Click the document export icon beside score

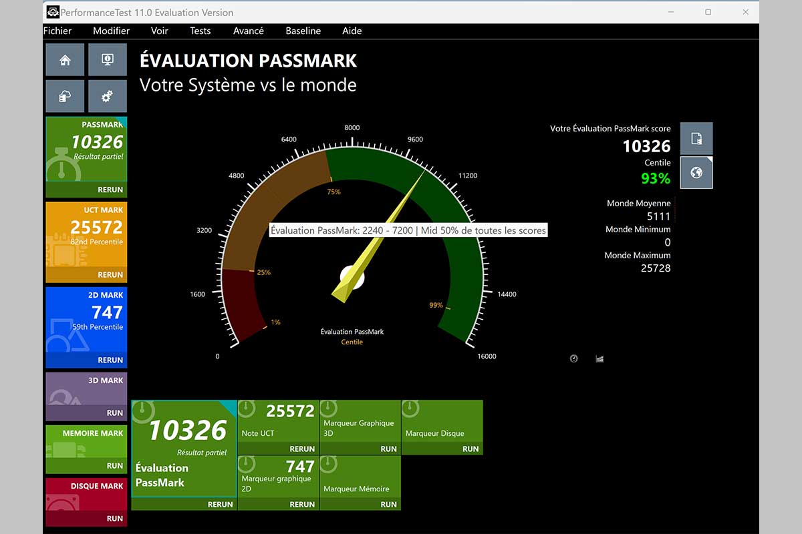point(696,139)
